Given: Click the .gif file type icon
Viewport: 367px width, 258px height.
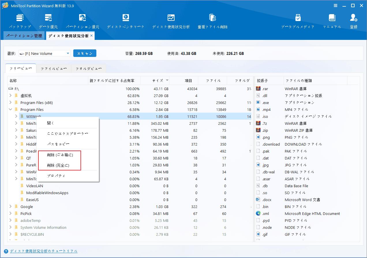Looking at the screenshot, I should click(258, 234).
